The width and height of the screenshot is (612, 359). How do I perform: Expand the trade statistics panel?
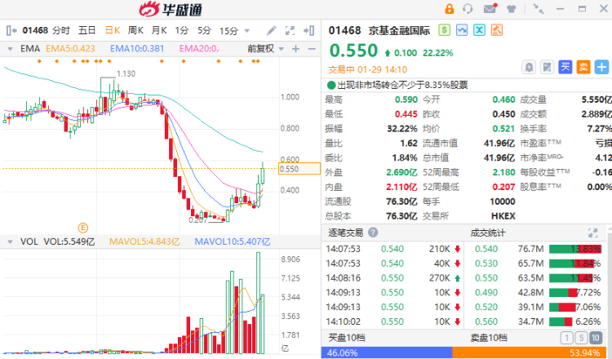(x=593, y=233)
